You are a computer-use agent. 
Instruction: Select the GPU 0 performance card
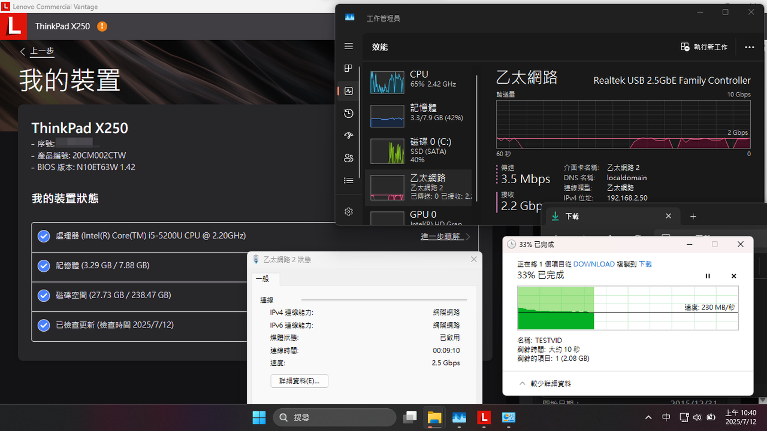click(419, 216)
